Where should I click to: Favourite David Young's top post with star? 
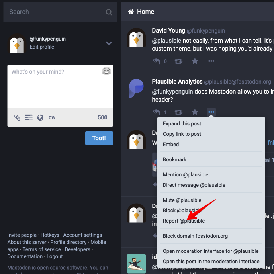pyautogui.click(x=195, y=61)
